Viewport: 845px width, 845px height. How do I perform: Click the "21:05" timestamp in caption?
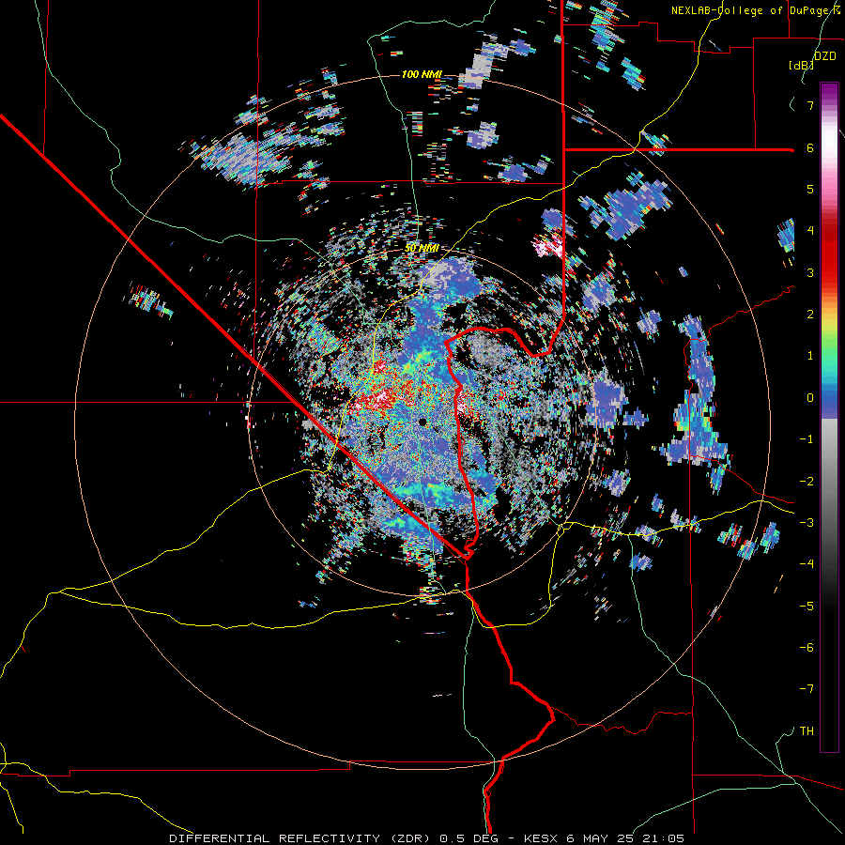pos(663,838)
